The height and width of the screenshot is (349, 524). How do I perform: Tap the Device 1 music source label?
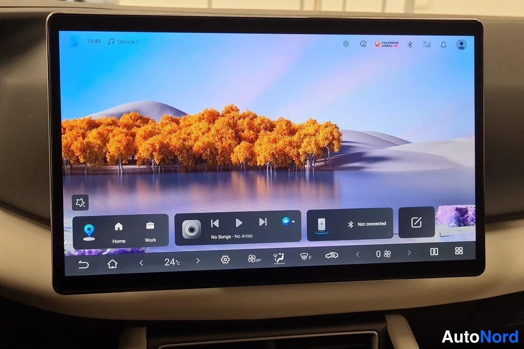(x=123, y=42)
